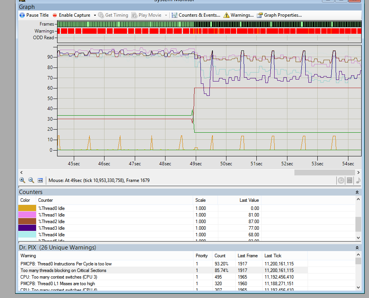Viewport: 369px width, 298px height.
Task: Zoom in on the graph
Action: [23, 180]
